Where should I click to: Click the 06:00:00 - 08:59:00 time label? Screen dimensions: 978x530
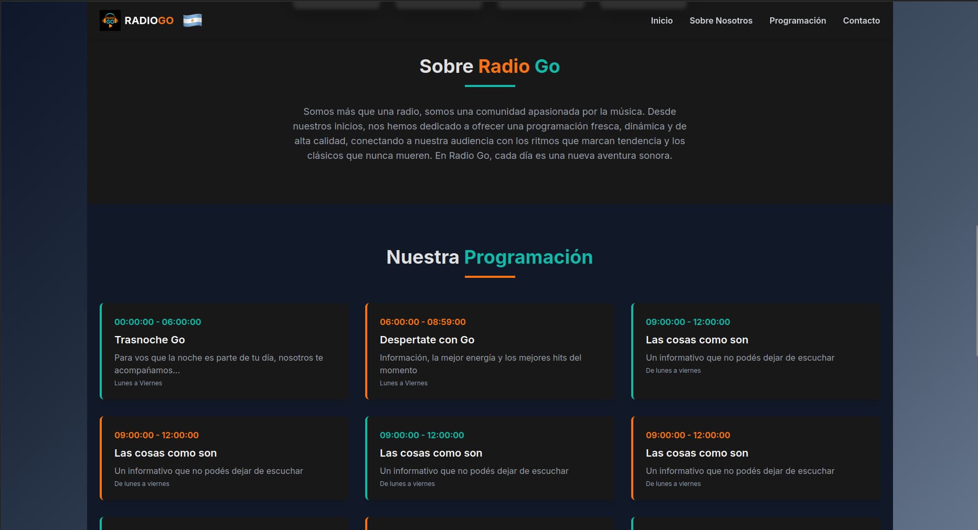click(x=423, y=321)
